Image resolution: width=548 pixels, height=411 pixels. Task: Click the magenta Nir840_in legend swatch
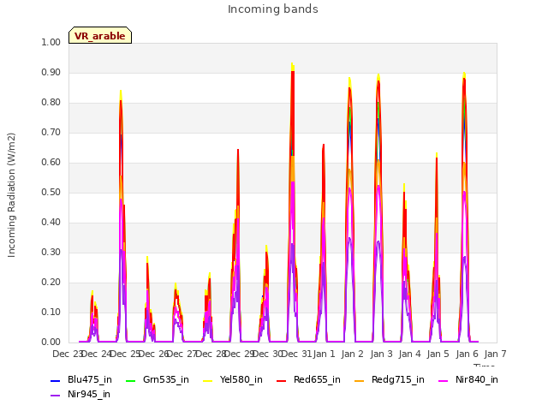pos(444,380)
